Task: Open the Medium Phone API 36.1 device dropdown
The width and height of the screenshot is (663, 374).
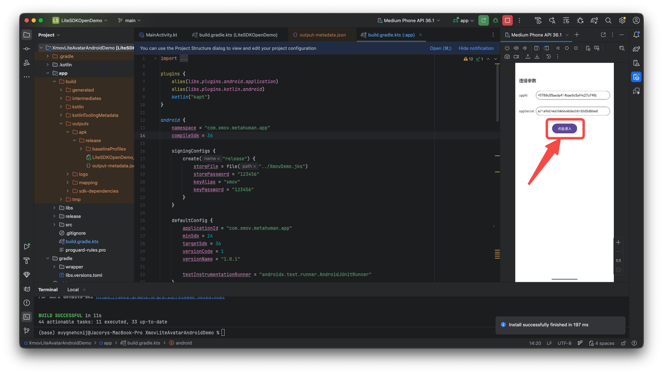Action: 409,20
